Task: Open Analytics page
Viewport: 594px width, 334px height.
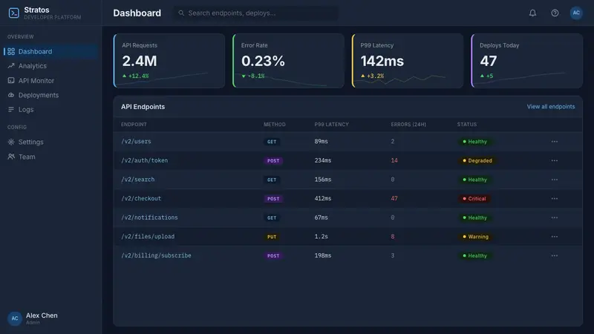Action: coord(51,66)
